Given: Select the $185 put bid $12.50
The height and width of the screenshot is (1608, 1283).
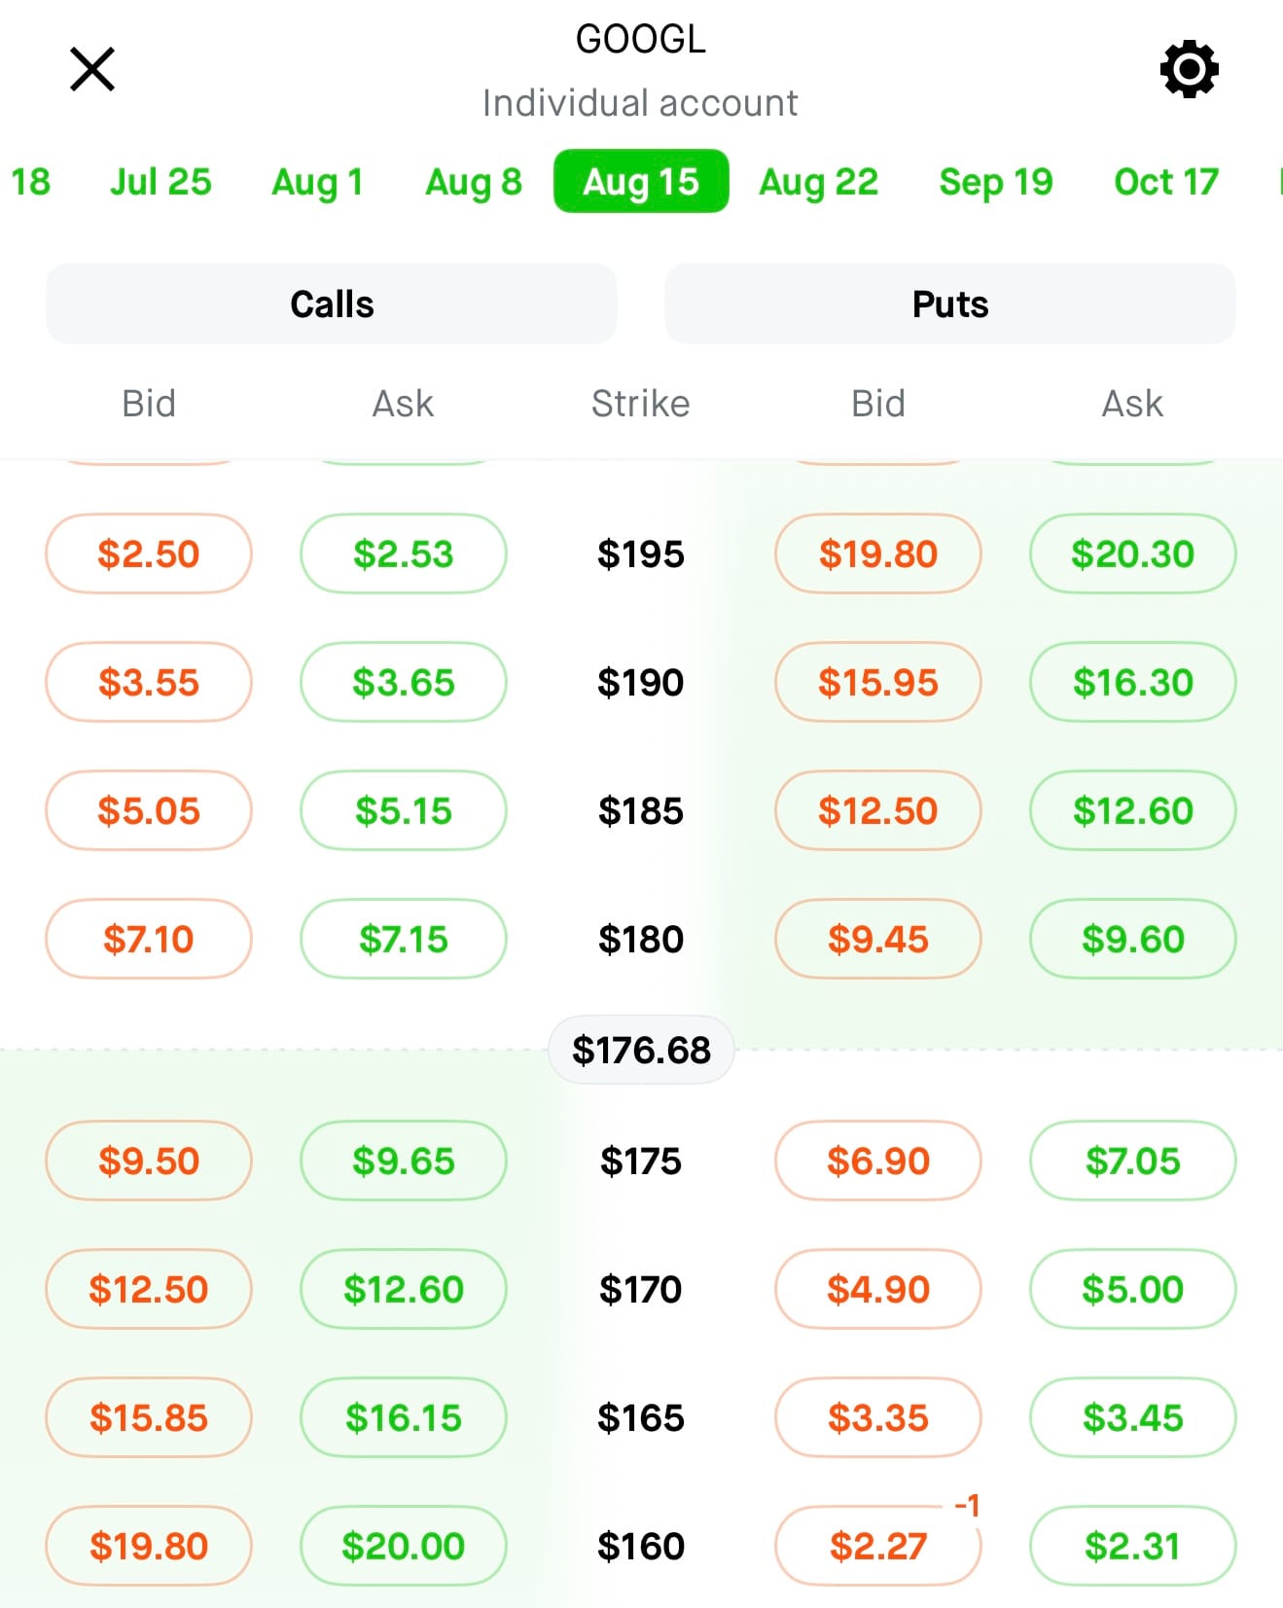Looking at the screenshot, I should tap(878, 810).
